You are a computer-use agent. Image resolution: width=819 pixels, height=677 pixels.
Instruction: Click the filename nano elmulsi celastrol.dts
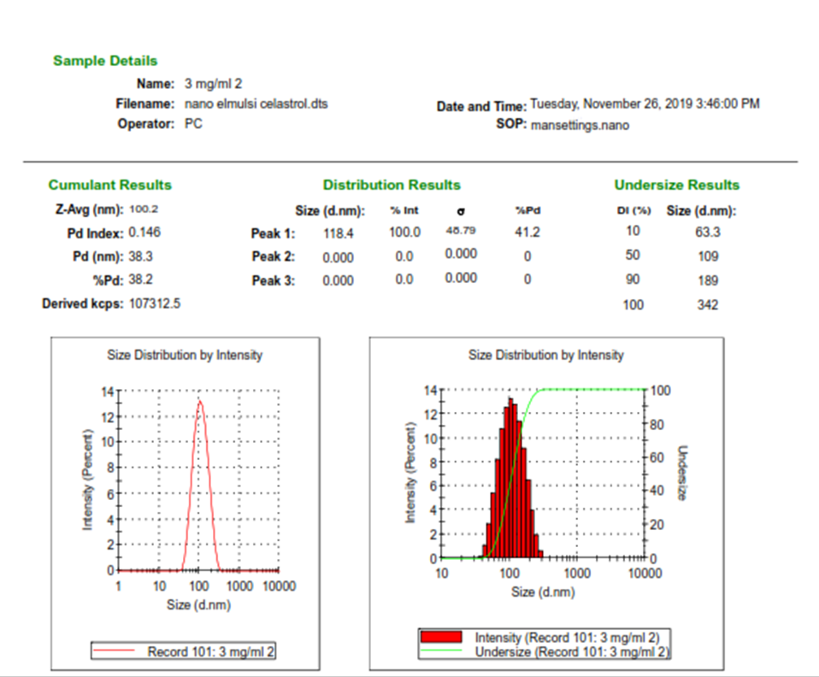[256, 103]
